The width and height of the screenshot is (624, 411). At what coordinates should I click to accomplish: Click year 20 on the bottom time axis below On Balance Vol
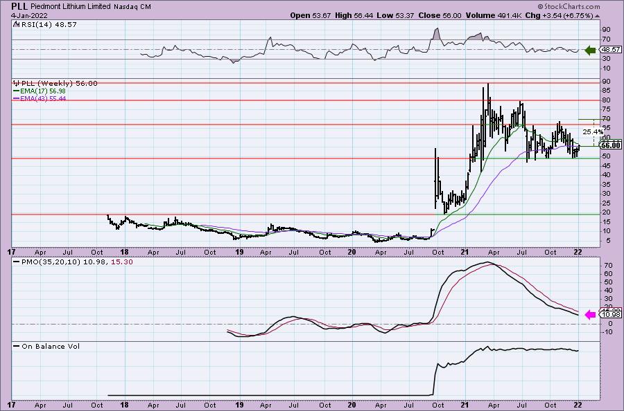click(352, 405)
